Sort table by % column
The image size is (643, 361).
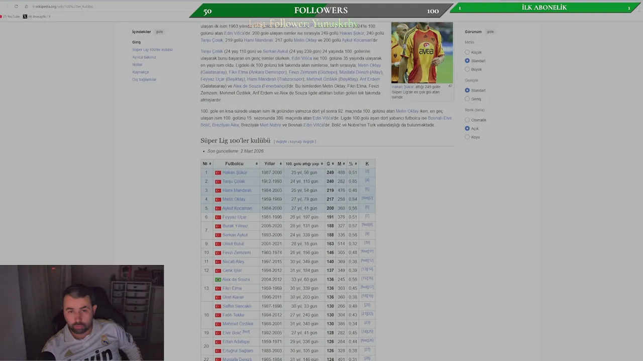point(353,164)
